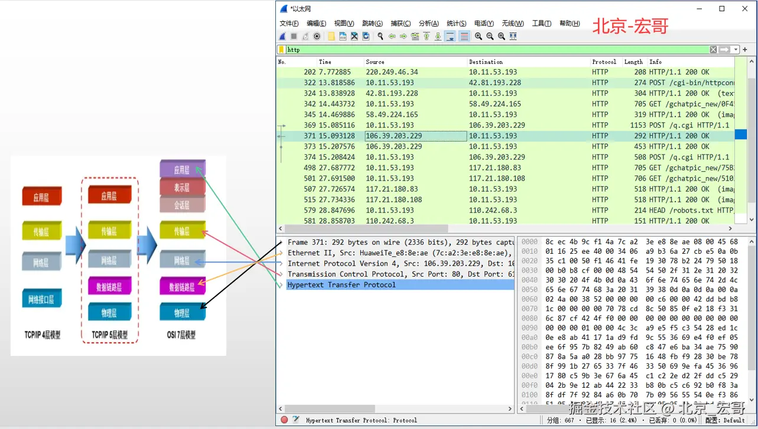The width and height of the screenshot is (758, 429).
Task: Sort packets by Time column header
Action: pos(340,61)
